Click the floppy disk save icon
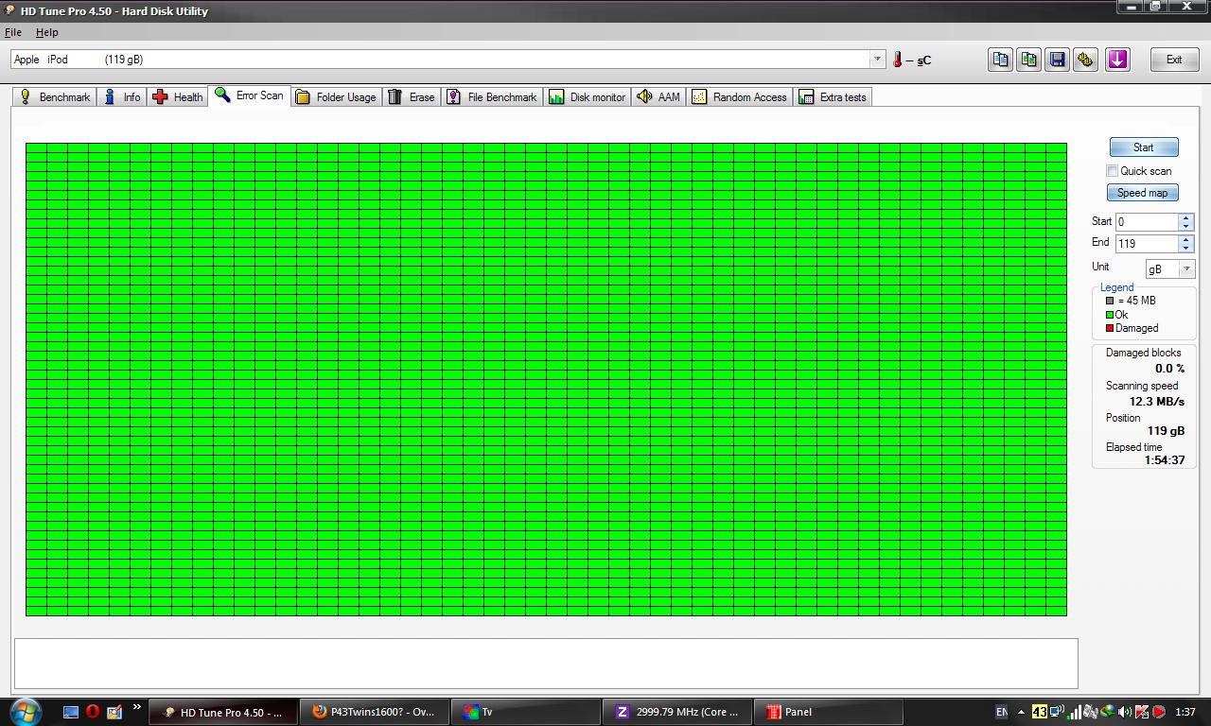Image resolution: width=1211 pixels, height=726 pixels. pyautogui.click(x=1057, y=60)
